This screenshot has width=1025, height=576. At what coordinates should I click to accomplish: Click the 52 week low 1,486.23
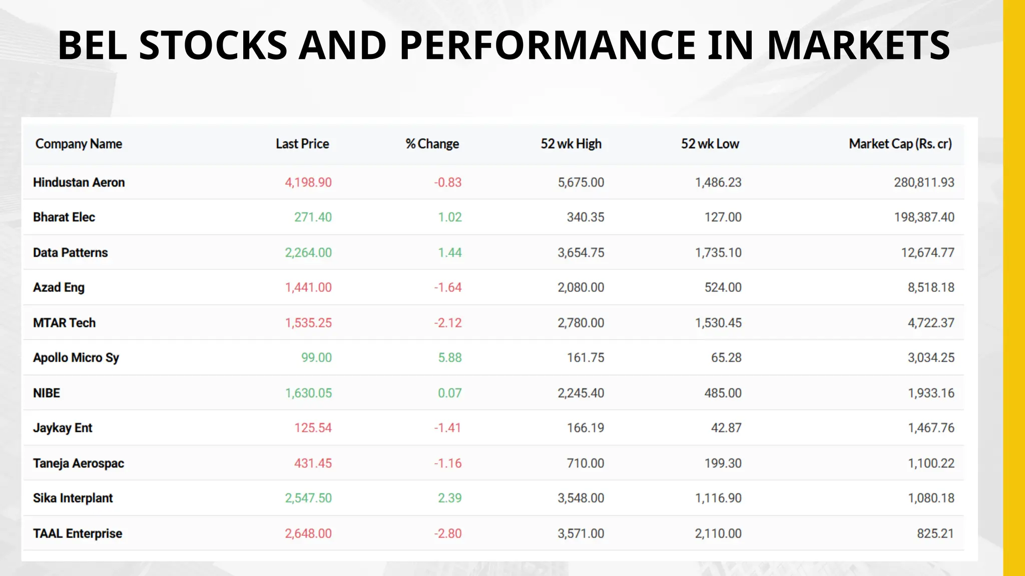pos(718,182)
